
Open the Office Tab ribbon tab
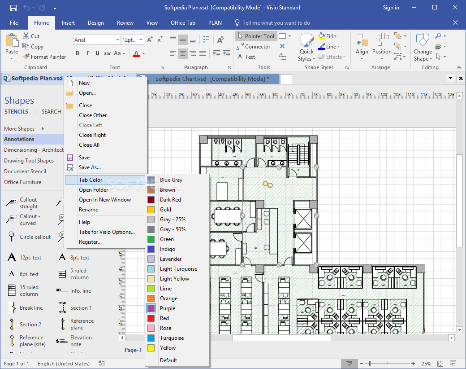tap(183, 23)
